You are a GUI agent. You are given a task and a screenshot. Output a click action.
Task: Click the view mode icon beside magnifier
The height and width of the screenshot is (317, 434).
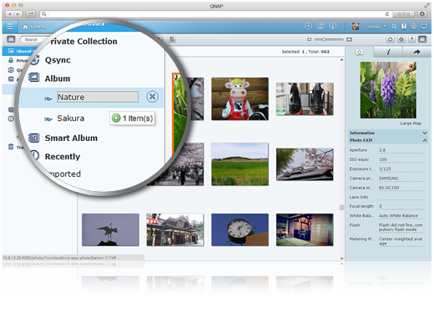pyautogui.click(x=172, y=39)
